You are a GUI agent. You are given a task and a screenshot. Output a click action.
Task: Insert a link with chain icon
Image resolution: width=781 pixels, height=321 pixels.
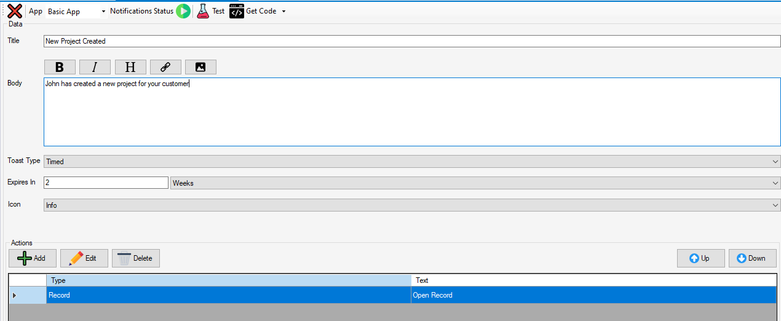click(165, 67)
